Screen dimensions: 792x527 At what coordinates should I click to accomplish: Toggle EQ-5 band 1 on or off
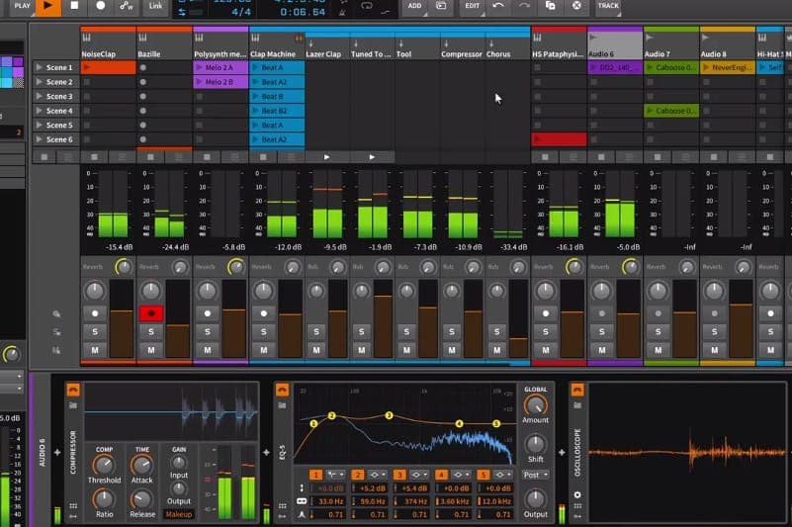pos(315,475)
